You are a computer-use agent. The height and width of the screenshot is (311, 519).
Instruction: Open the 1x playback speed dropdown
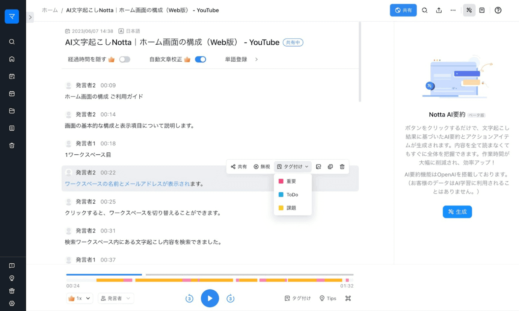pyautogui.click(x=80, y=298)
